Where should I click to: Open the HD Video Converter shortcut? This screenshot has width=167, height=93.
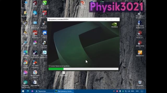point(35,64)
